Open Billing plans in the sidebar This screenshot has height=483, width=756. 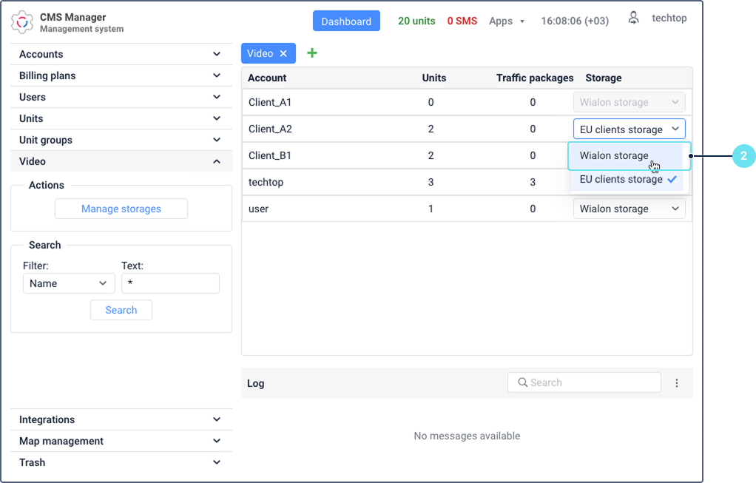coord(121,75)
